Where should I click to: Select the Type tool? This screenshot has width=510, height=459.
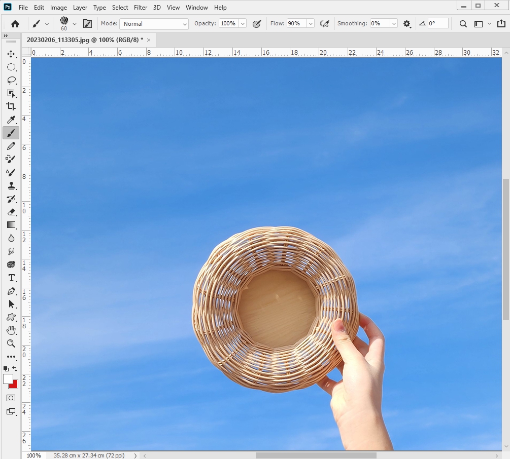11,278
